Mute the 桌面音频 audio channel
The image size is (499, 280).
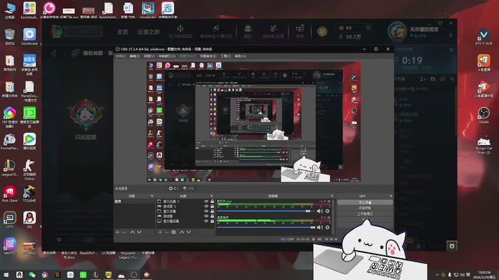point(319,227)
